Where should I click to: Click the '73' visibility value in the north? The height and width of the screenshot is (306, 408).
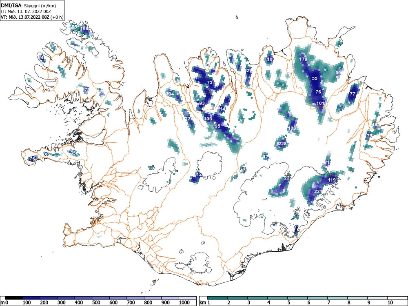(x=210, y=82)
